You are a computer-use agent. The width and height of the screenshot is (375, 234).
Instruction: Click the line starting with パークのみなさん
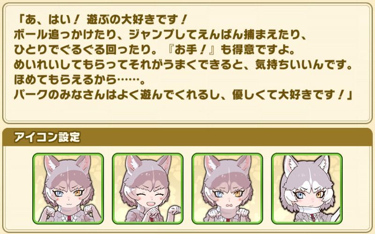point(183,95)
